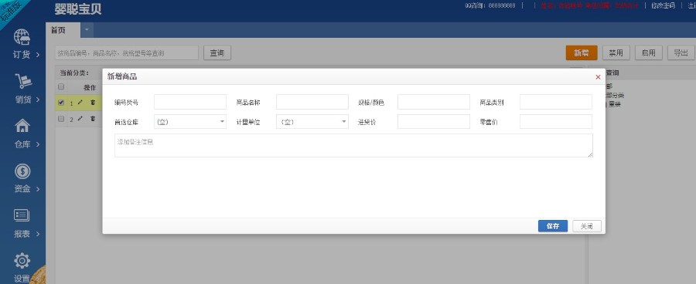This screenshot has height=284, width=696.
Task: Click the 查询 search button
Action: [217, 53]
